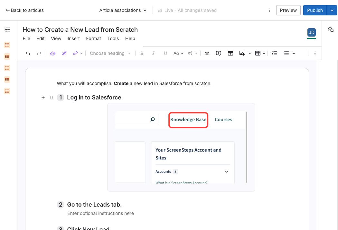
Task: Click the undo arrow in toolbar
Action: pyautogui.click(x=28, y=53)
